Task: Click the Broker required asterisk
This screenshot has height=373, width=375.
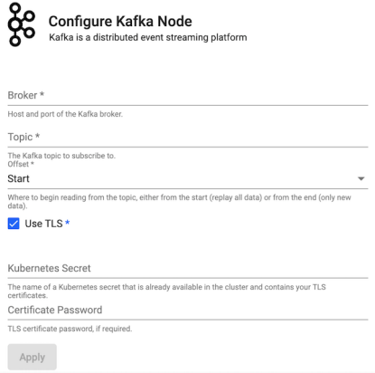Action: (x=42, y=94)
